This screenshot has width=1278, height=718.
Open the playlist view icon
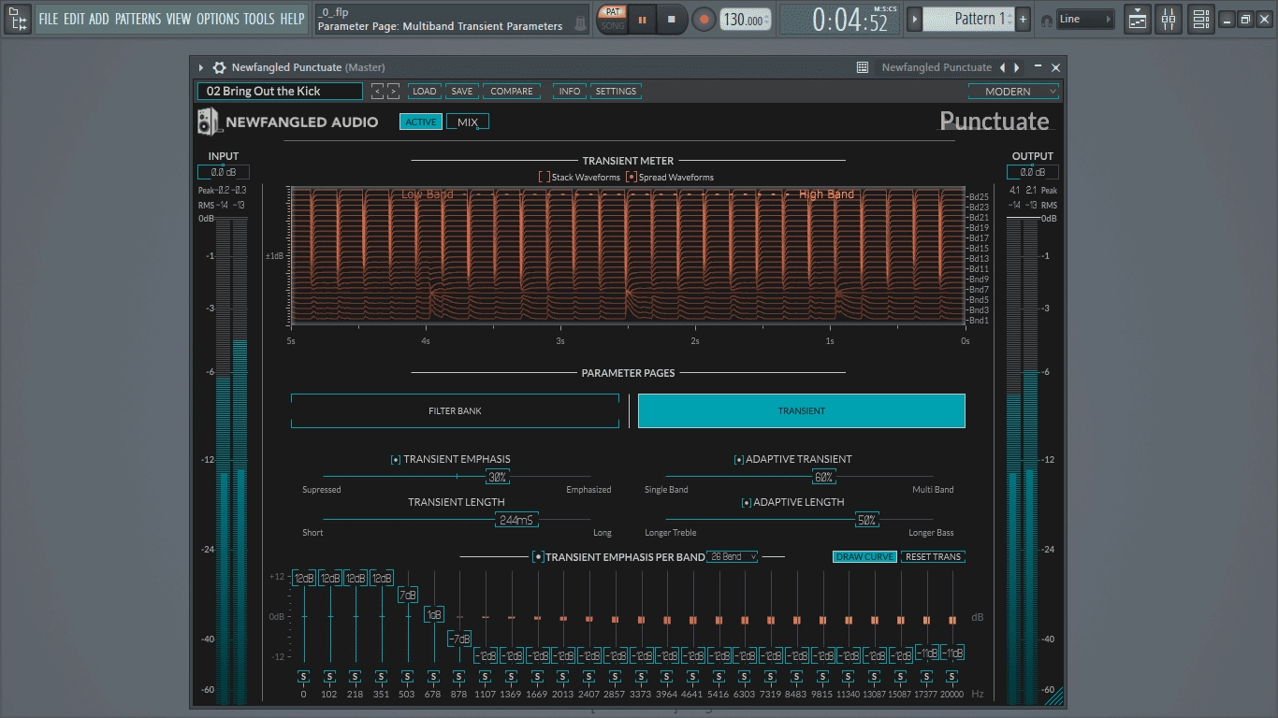coord(1138,19)
